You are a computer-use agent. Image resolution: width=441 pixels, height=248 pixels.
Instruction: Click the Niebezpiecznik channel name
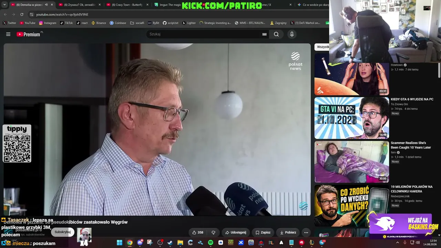pos(400,196)
